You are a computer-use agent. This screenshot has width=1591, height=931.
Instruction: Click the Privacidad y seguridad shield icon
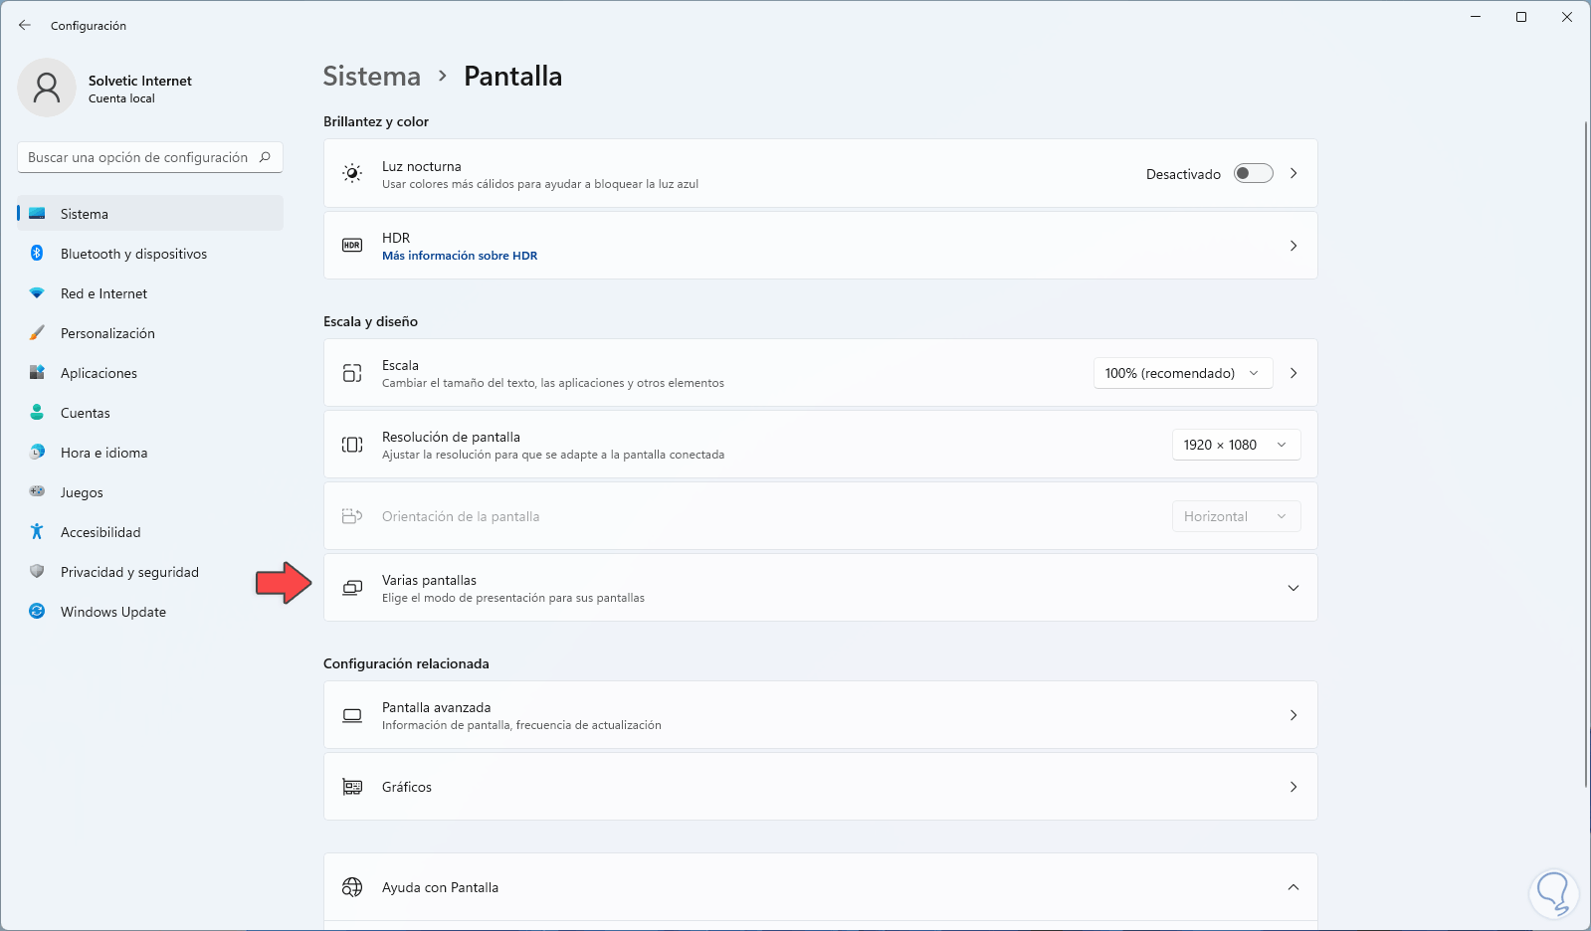[37, 572]
